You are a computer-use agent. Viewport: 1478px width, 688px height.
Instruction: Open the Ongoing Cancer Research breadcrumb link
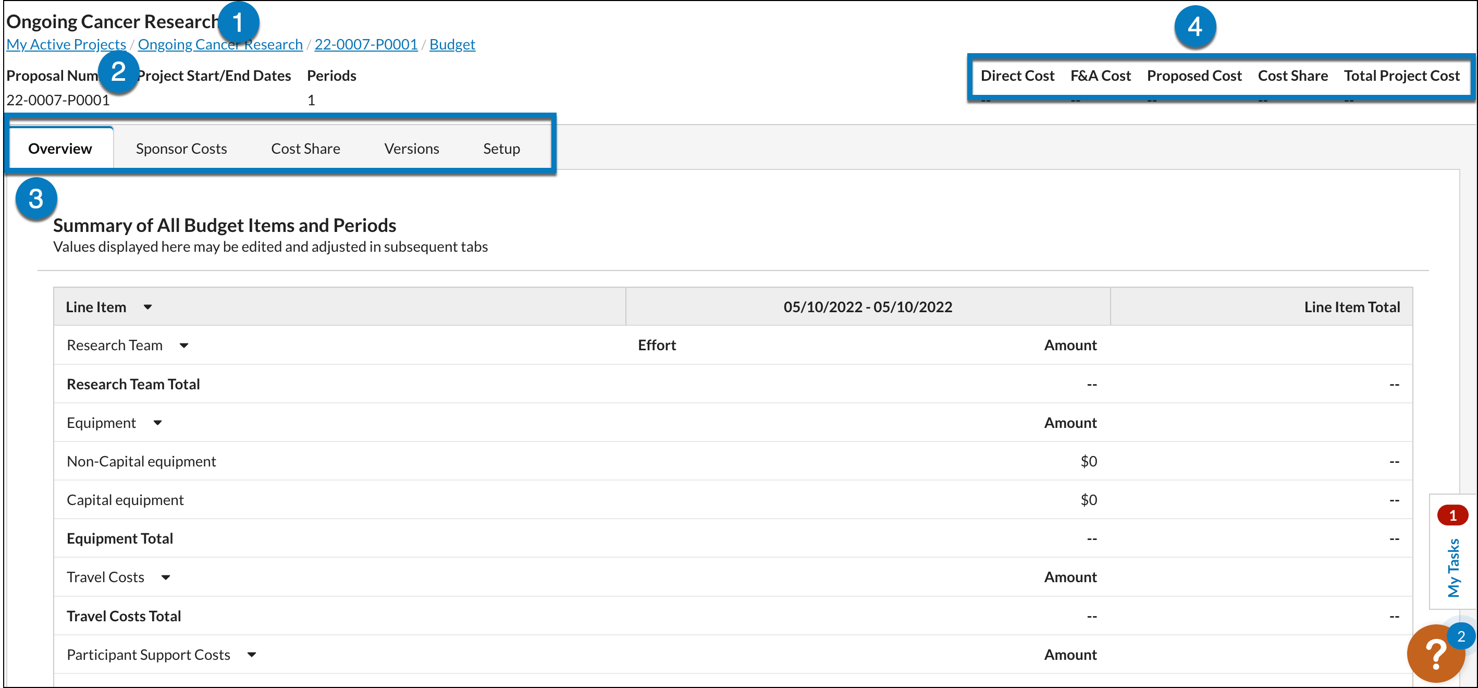tap(220, 44)
